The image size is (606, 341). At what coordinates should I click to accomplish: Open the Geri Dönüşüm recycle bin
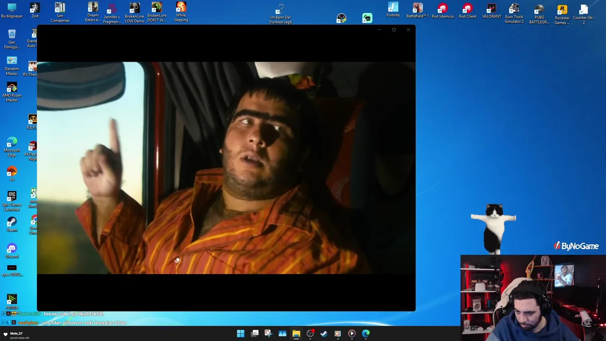[x=12, y=39]
